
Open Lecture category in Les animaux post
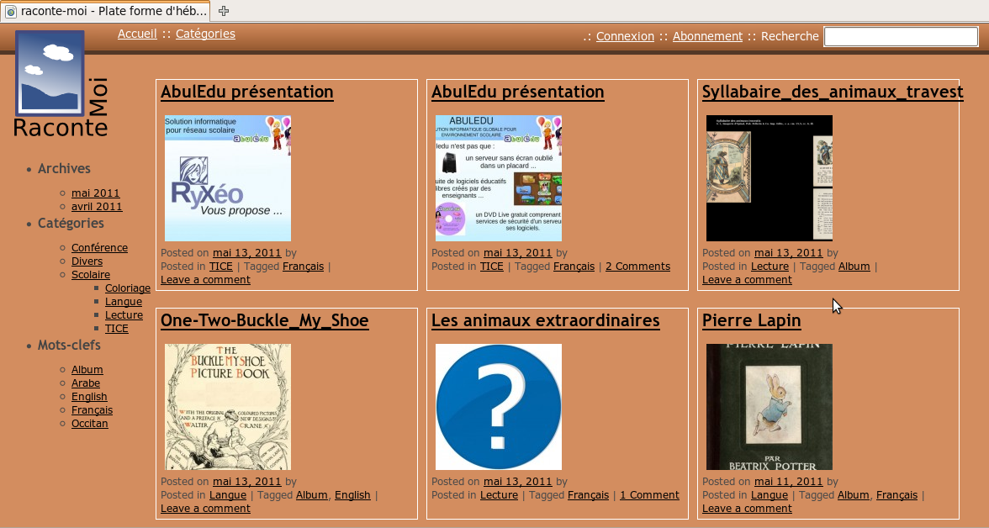coord(499,495)
